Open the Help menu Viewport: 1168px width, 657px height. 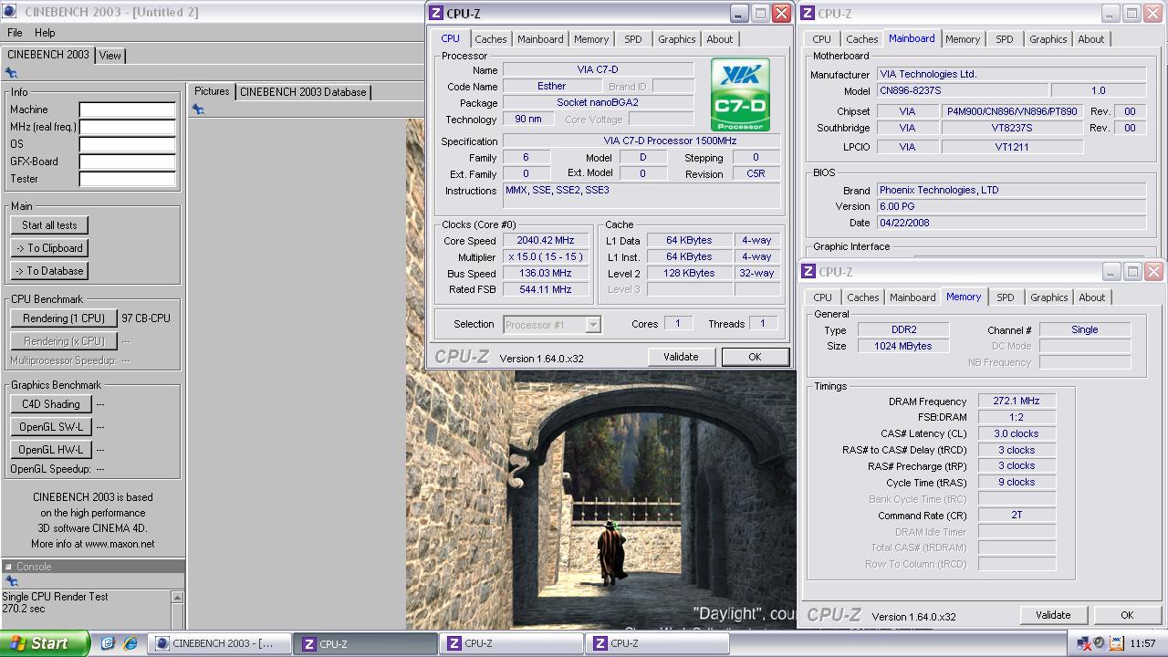point(45,33)
